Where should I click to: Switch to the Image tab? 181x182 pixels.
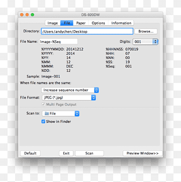click(x=53, y=23)
